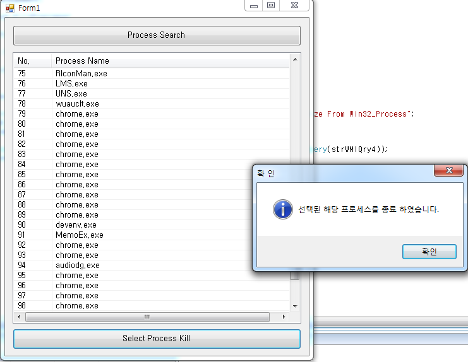This screenshot has height=362, width=468.
Task: Select row 87 chrome.exe
Action: click(133, 195)
